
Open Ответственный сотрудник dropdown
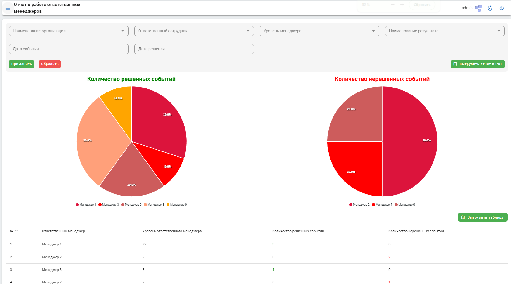pyautogui.click(x=194, y=31)
